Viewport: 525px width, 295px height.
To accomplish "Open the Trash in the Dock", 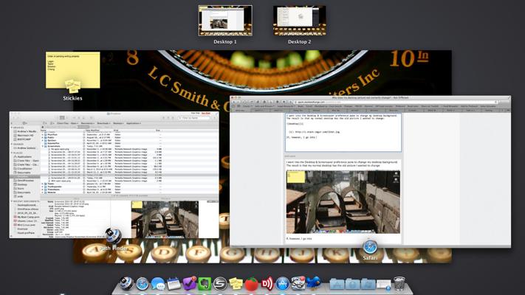I will click(399, 284).
